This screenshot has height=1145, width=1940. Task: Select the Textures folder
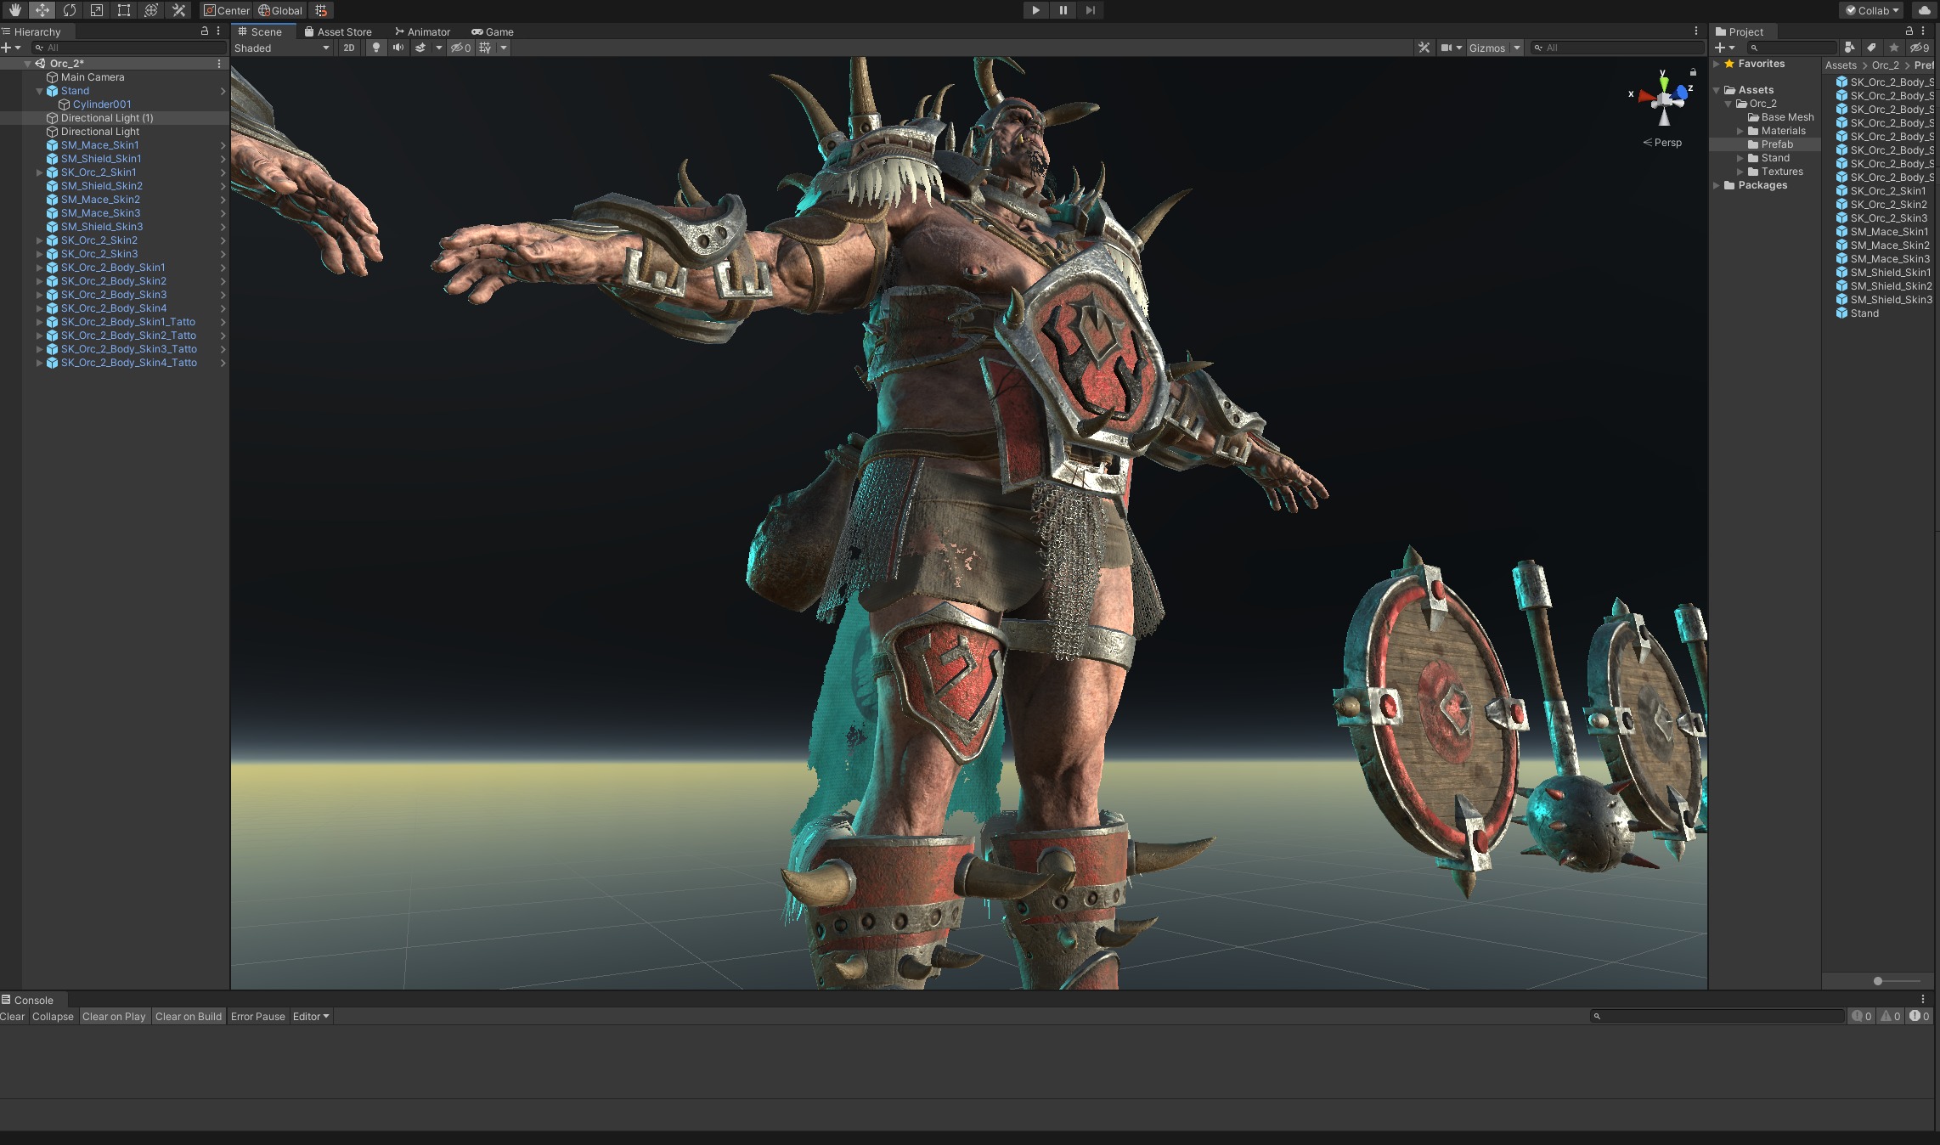[x=1781, y=172]
